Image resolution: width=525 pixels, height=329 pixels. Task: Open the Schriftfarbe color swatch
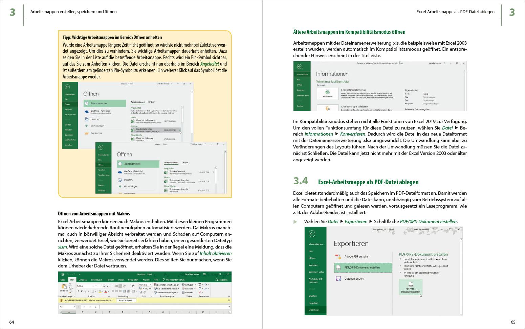[x=106, y=291]
